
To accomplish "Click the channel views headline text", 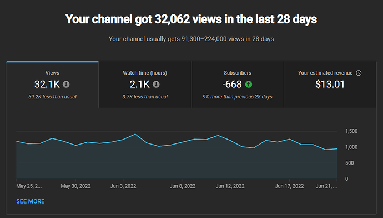I will [191, 19].
